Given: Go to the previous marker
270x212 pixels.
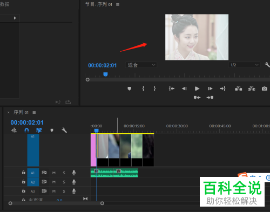Looking at the screenshot, I should (197, 98).
